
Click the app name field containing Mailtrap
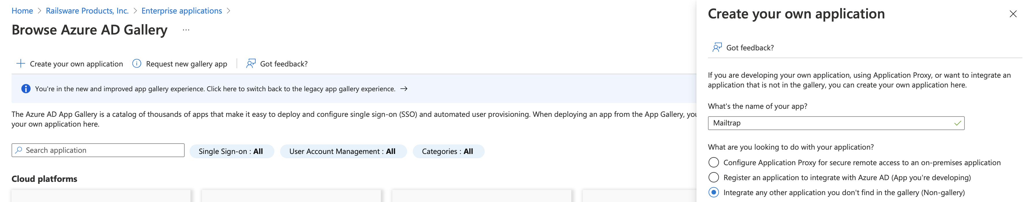[836, 123]
